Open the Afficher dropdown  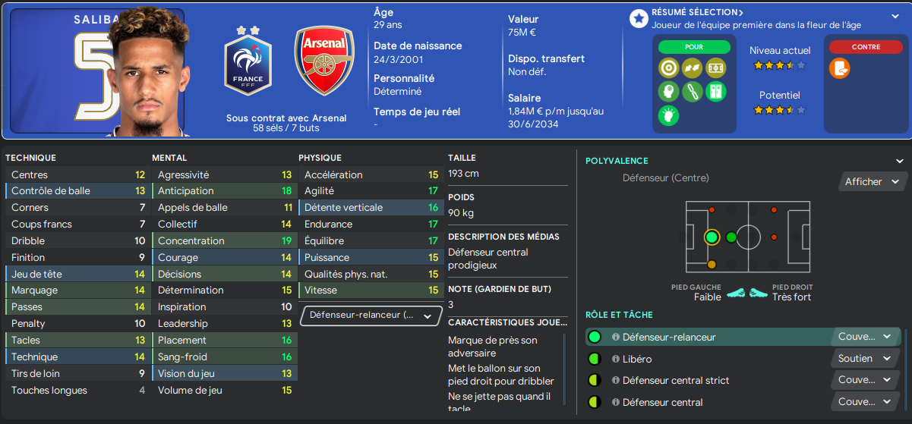[873, 181]
